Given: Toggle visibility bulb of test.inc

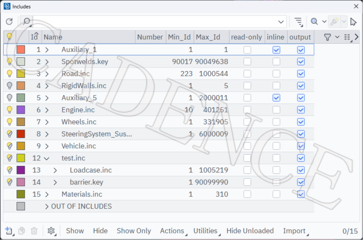Looking at the screenshot, I should click(9, 158).
